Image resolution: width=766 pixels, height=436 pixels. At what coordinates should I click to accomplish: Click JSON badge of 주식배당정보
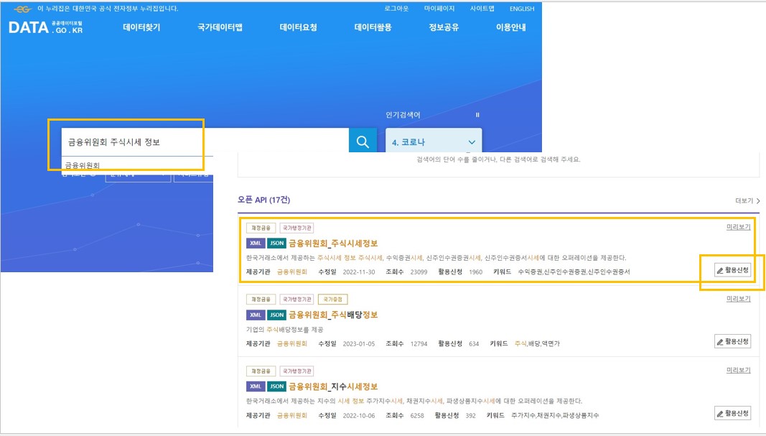pos(277,315)
